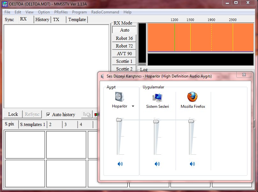Click the Mozilla Firefox app icon
Image resolution: width=258 pixels, height=192 pixels.
coord(192,97)
